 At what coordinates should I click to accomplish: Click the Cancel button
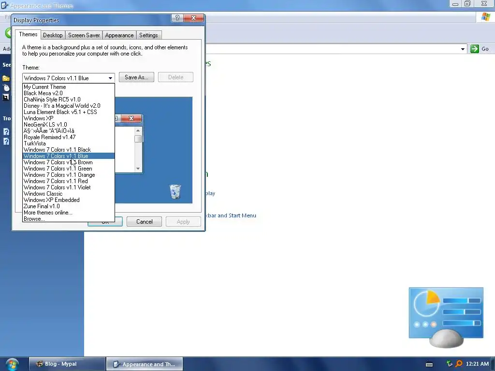[x=144, y=221]
